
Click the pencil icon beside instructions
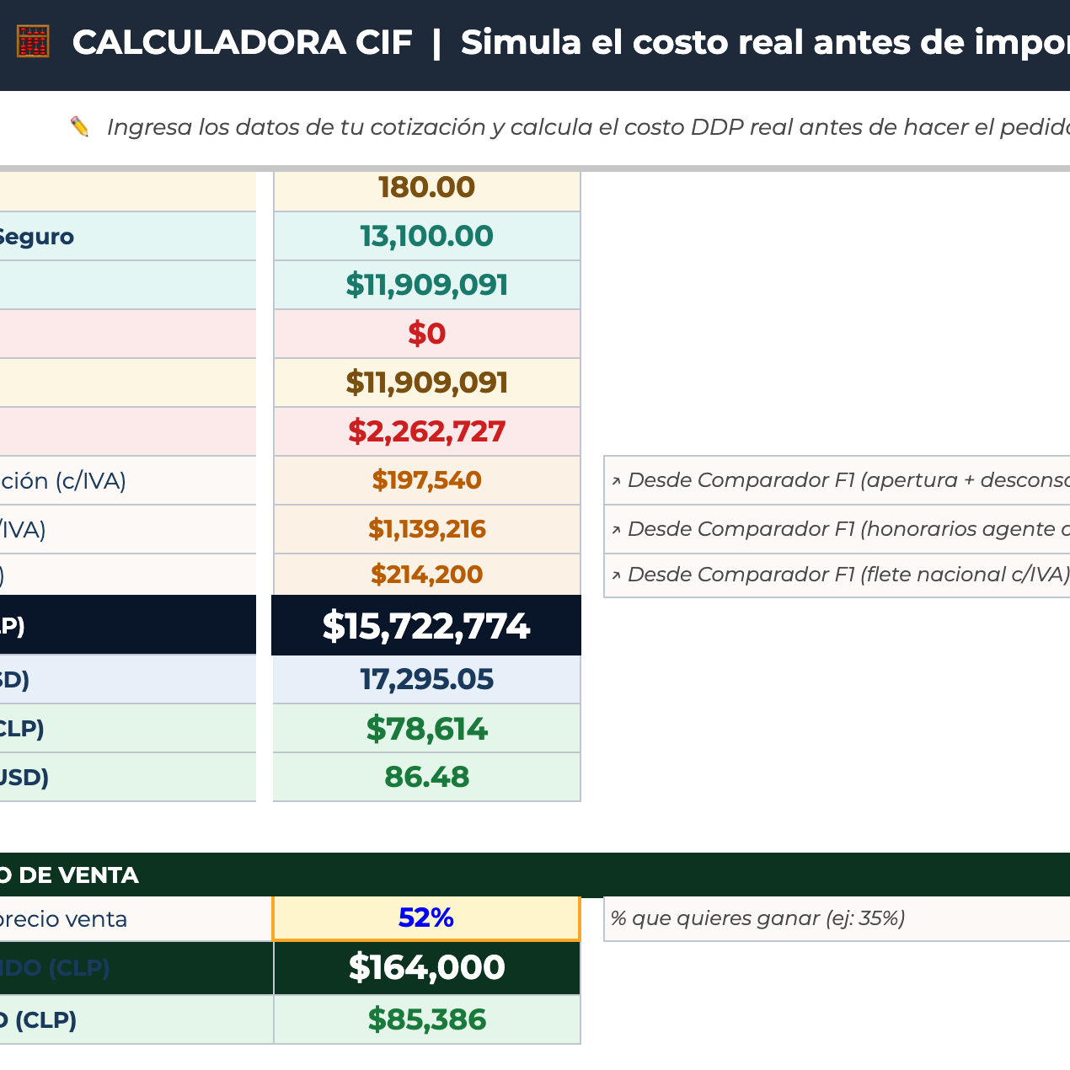pos(79,127)
